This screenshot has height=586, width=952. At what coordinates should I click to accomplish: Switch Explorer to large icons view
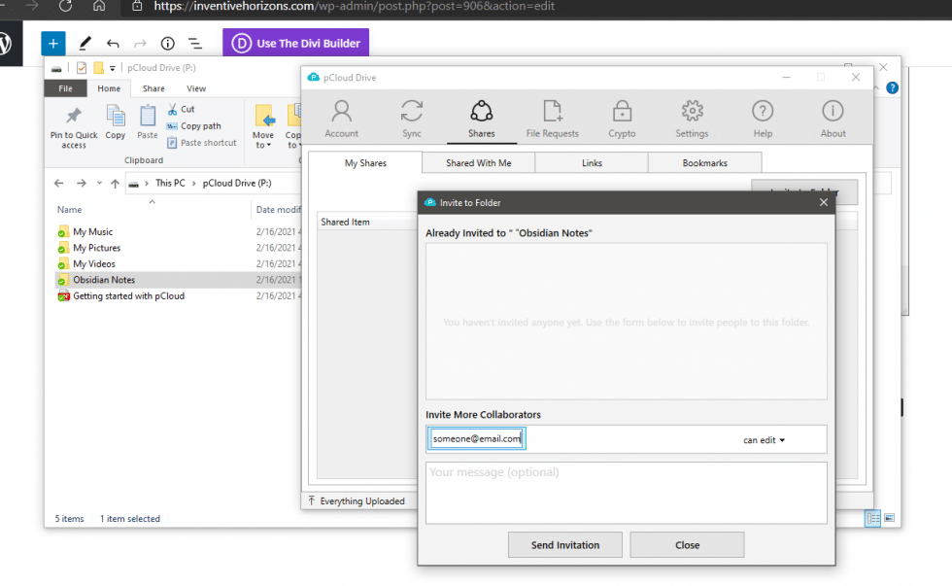pos(890,518)
